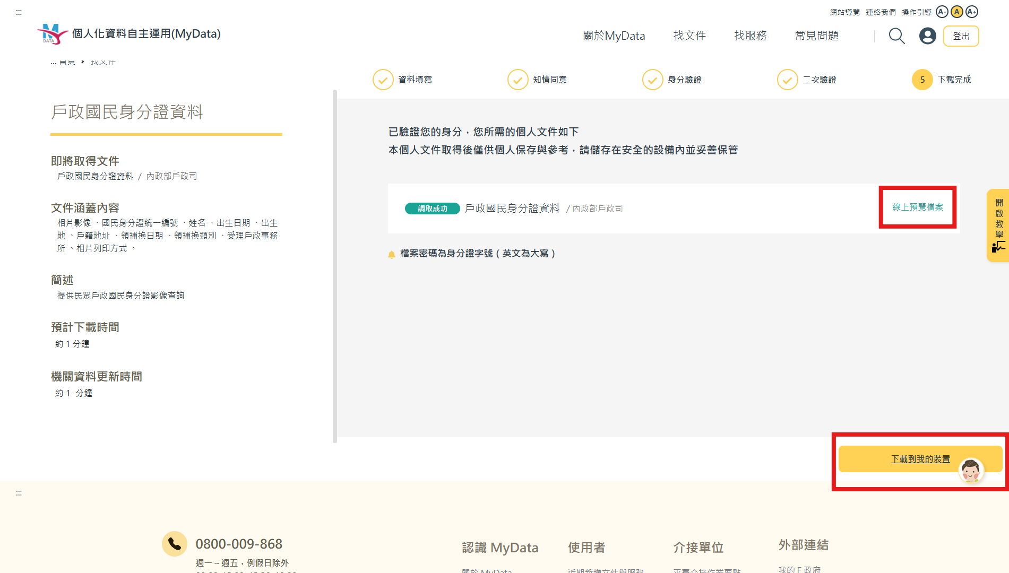1009x573 pixels.
Task: Click the 我的E政府 footer link
Action: point(799,569)
